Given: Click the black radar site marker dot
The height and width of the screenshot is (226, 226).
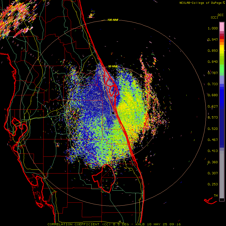Looking at the screenshot, I should (113, 113).
